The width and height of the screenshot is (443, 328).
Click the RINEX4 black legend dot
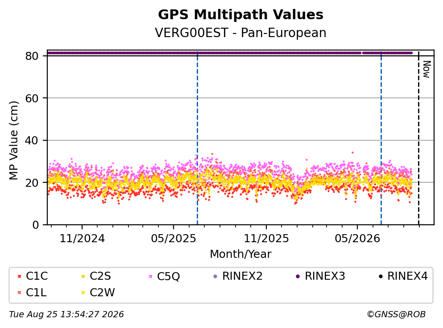click(381, 277)
